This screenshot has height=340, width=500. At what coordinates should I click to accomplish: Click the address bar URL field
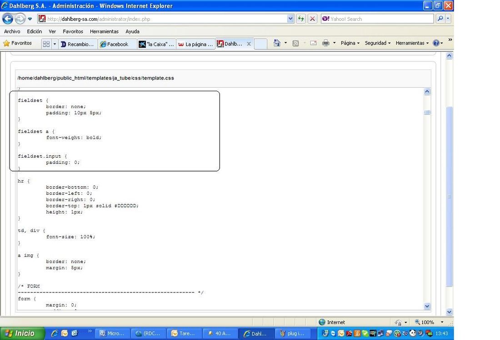(162, 19)
